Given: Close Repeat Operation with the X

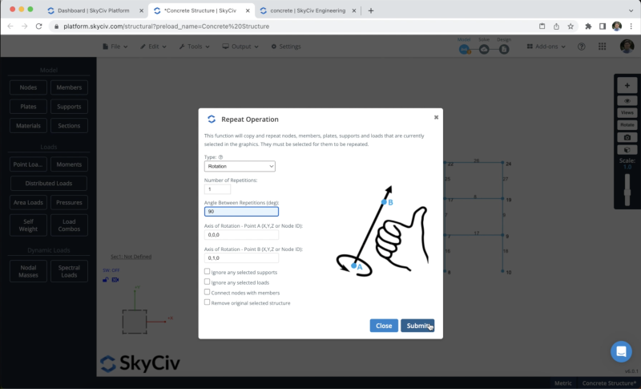Looking at the screenshot, I should (x=436, y=117).
